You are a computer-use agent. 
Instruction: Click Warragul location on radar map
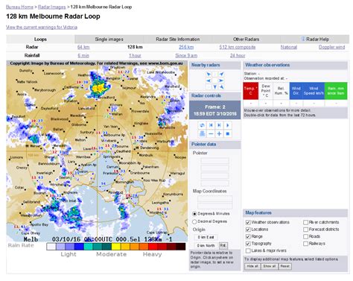click(x=178, y=173)
